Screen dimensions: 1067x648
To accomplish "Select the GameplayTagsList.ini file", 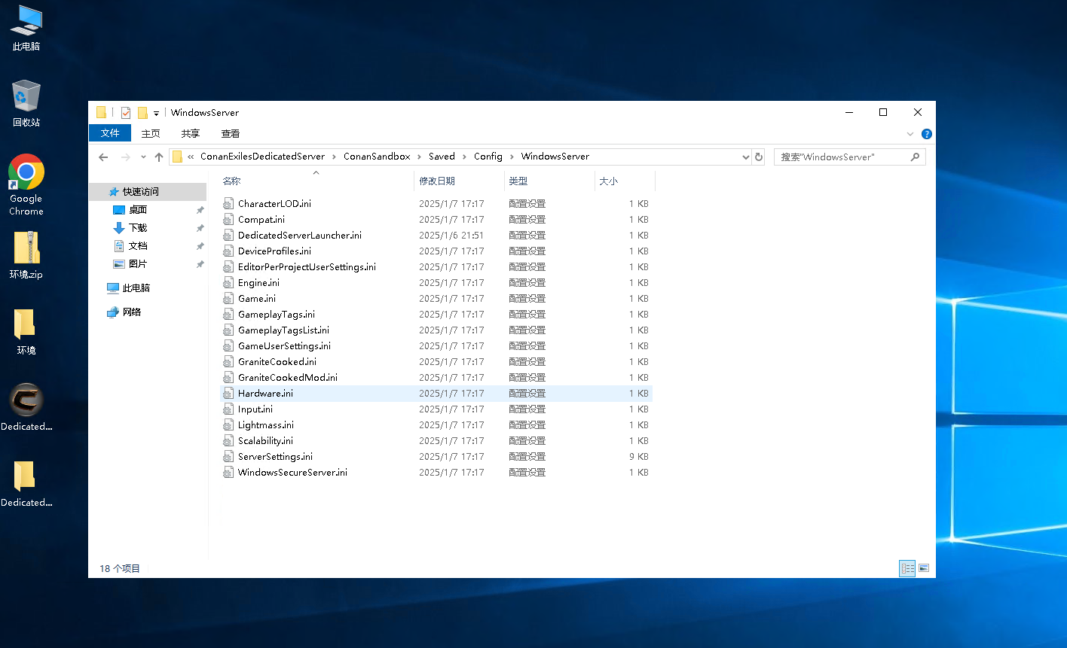I will coord(283,330).
